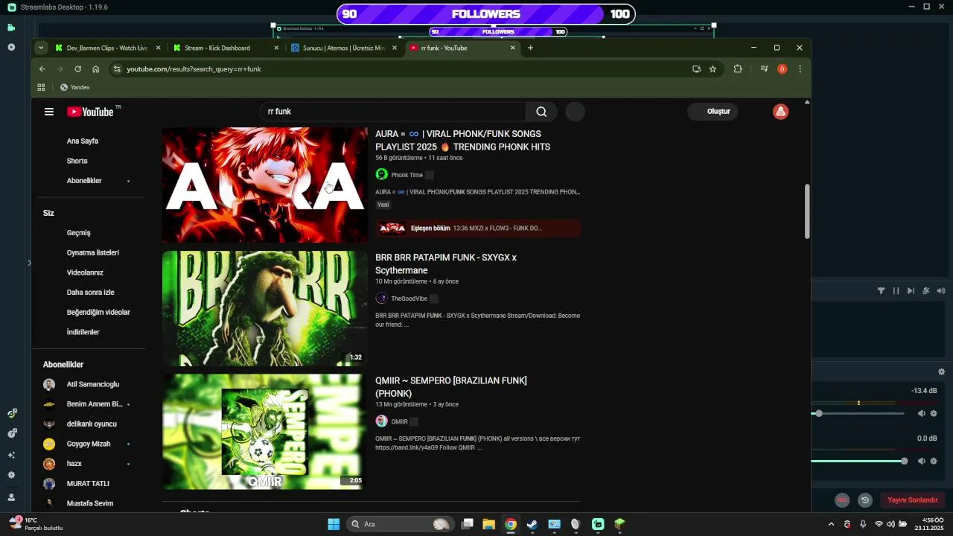Open Streamlabs settings gear in left sidebar
The width and height of the screenshot is (953, 536).
click(11, 475)
